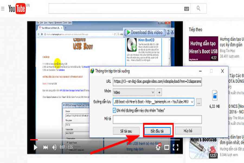This screenshot has width=244, height=163.
Task: Open the Hiren's Boot USB 4:22 thumbnail
Action: click(x=203, y=49)
